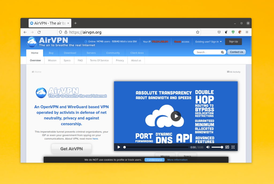
Task: Click the search magnifier icon
Action: click(x=222, y=52)
